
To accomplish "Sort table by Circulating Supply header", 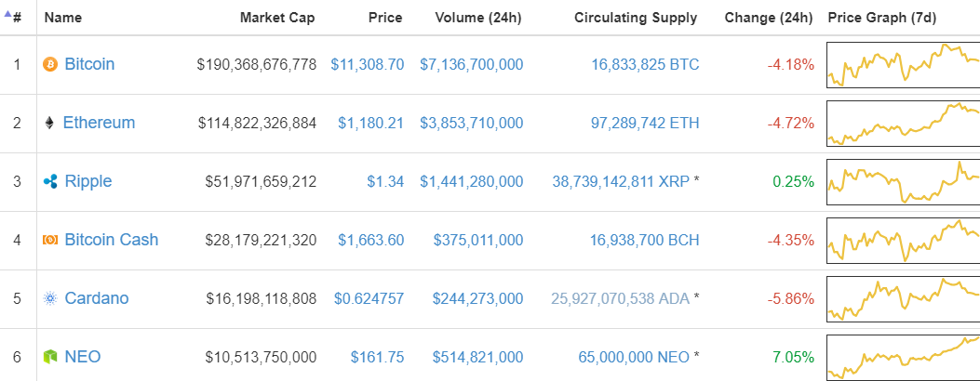I will (636, 18).
